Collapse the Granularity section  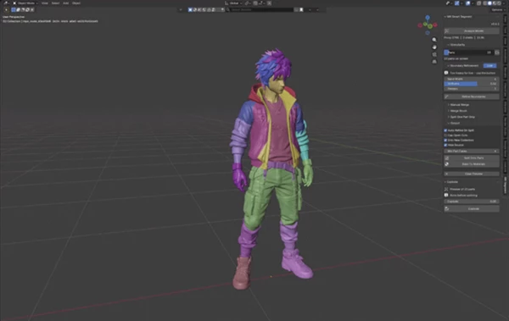(456, 45)
